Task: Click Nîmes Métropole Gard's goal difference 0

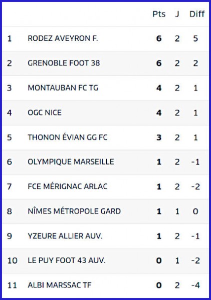Action: click(195, 211)
